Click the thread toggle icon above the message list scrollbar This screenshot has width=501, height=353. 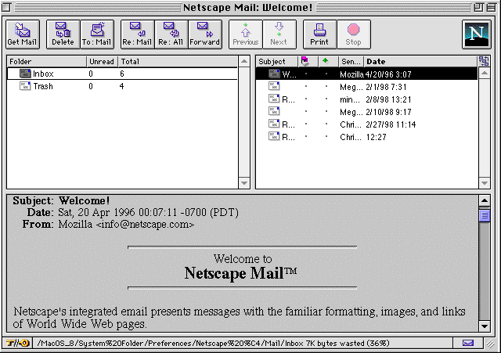point(484,61)
